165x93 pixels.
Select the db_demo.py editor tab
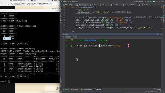point(82,5)
